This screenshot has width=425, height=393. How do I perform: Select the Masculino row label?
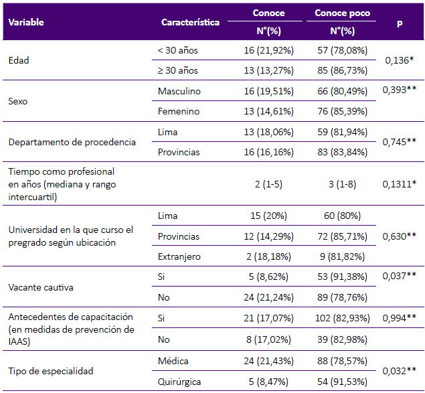click(179, 91)
